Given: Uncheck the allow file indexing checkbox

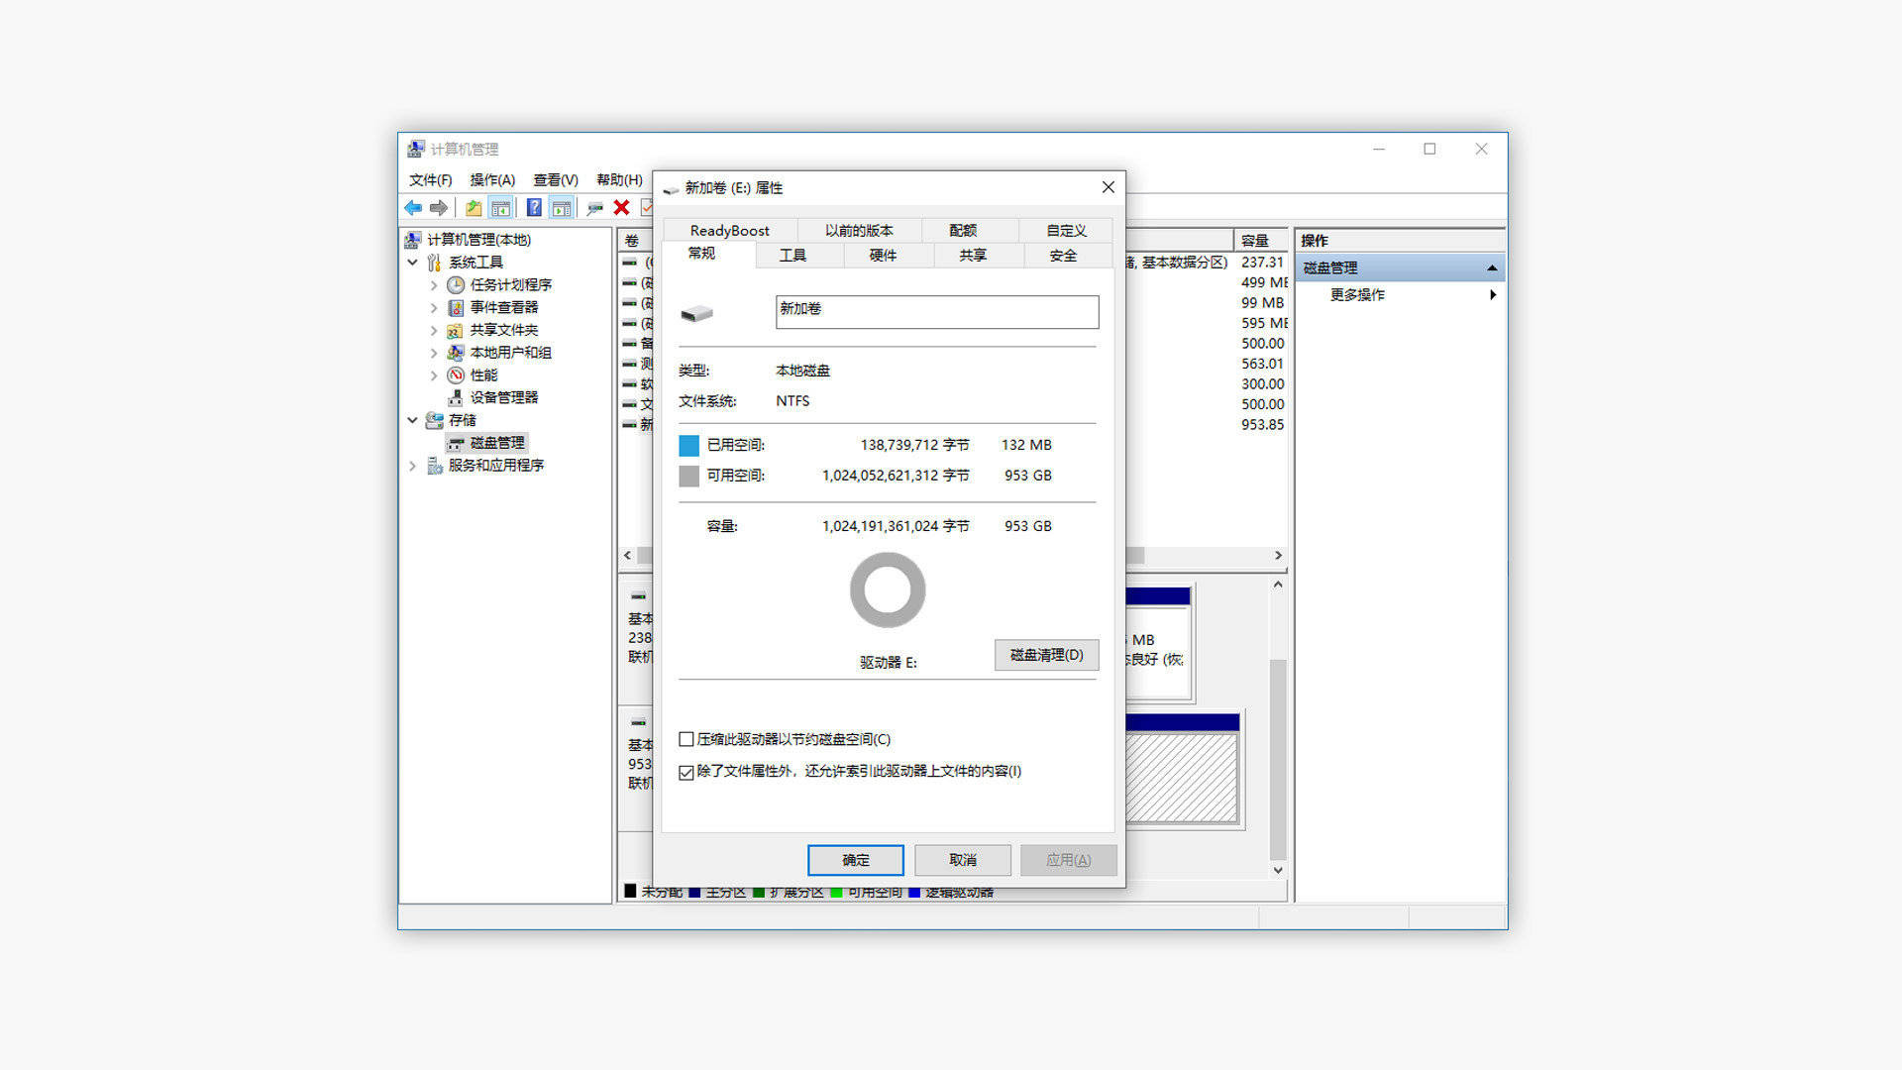Looking at the screenshot, I should click(687, 772).
